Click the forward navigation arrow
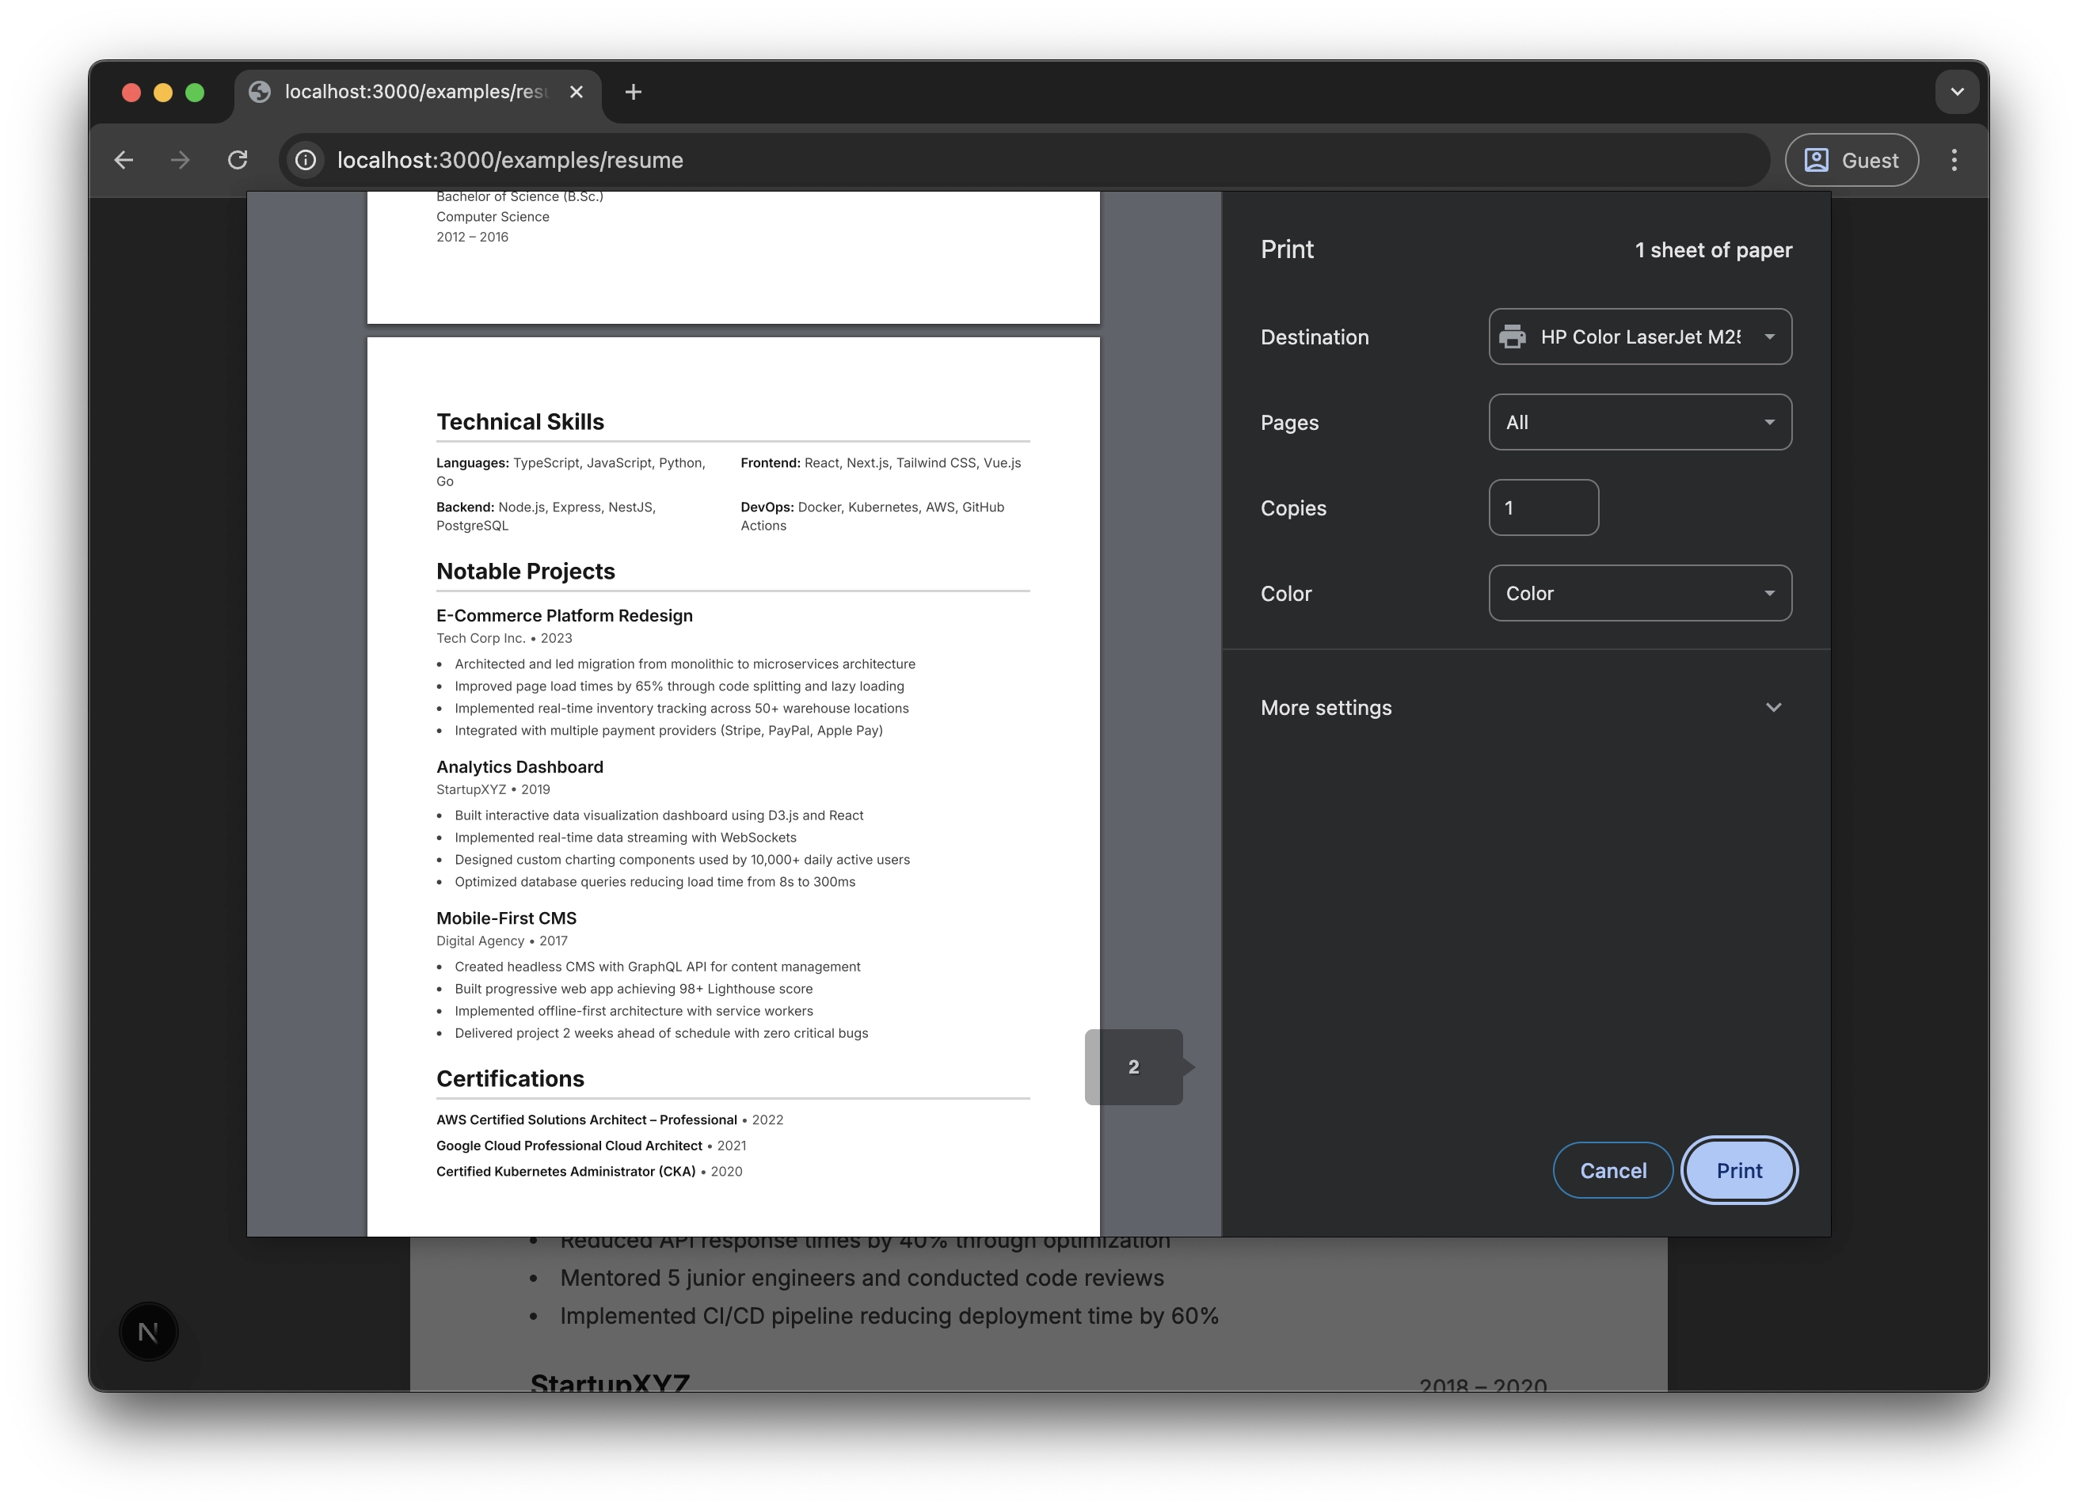The width and height of the screenshot is (2078, 1509). [181, 161]
